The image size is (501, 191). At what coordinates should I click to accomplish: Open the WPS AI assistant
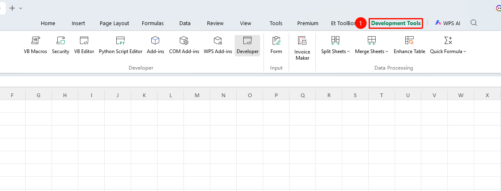tap(447, 23)
